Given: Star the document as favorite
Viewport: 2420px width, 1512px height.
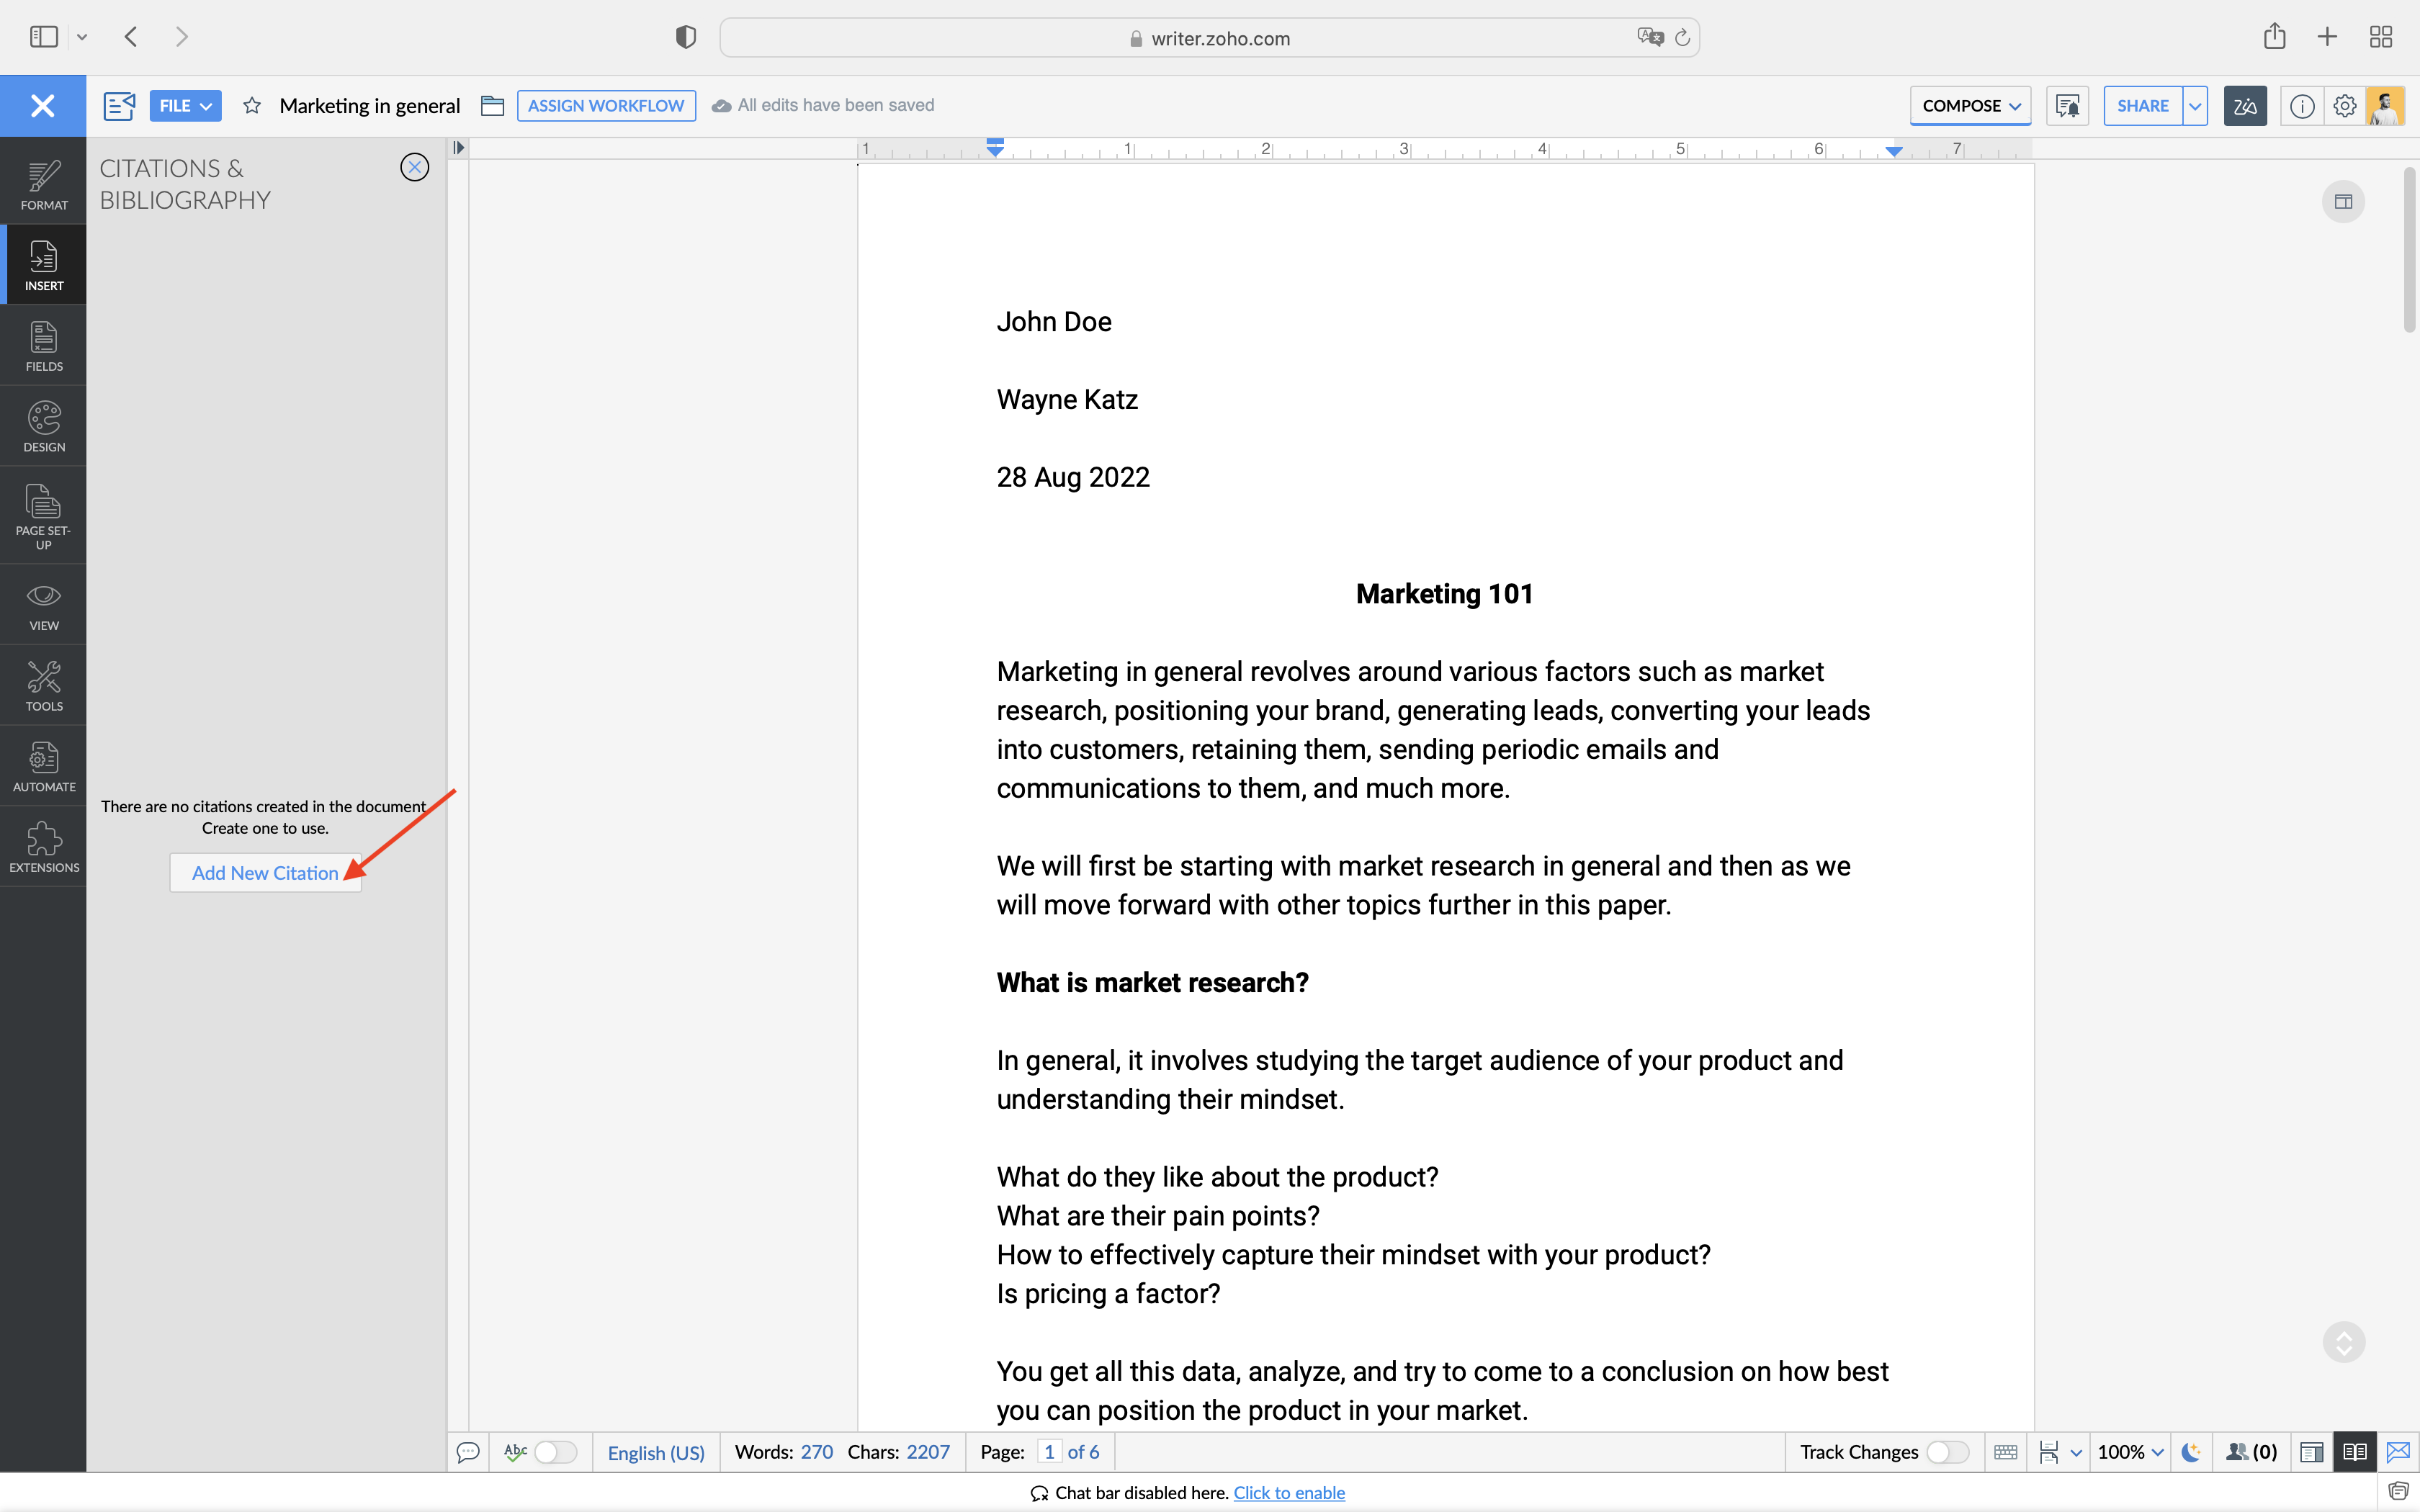Looking at the screenshot, I should click(252, 106).
